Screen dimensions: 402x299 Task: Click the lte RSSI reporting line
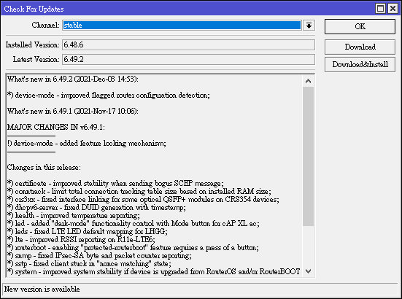point(81,239)
